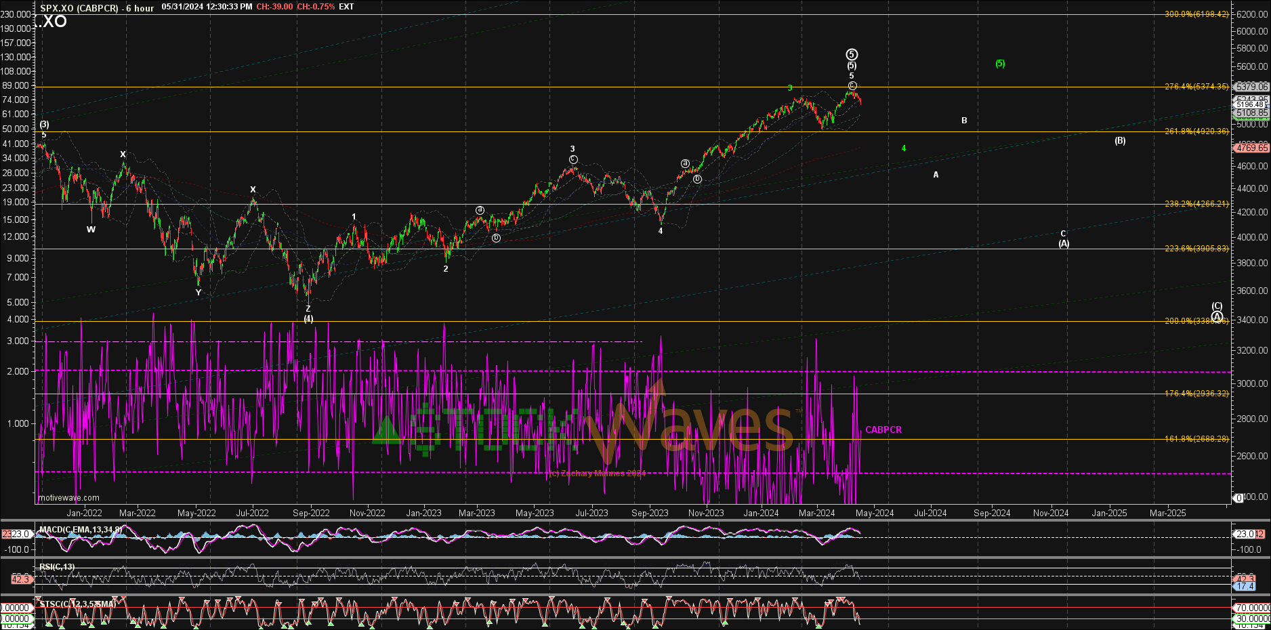Click the EXT indicator in chart header

[346, 7]
